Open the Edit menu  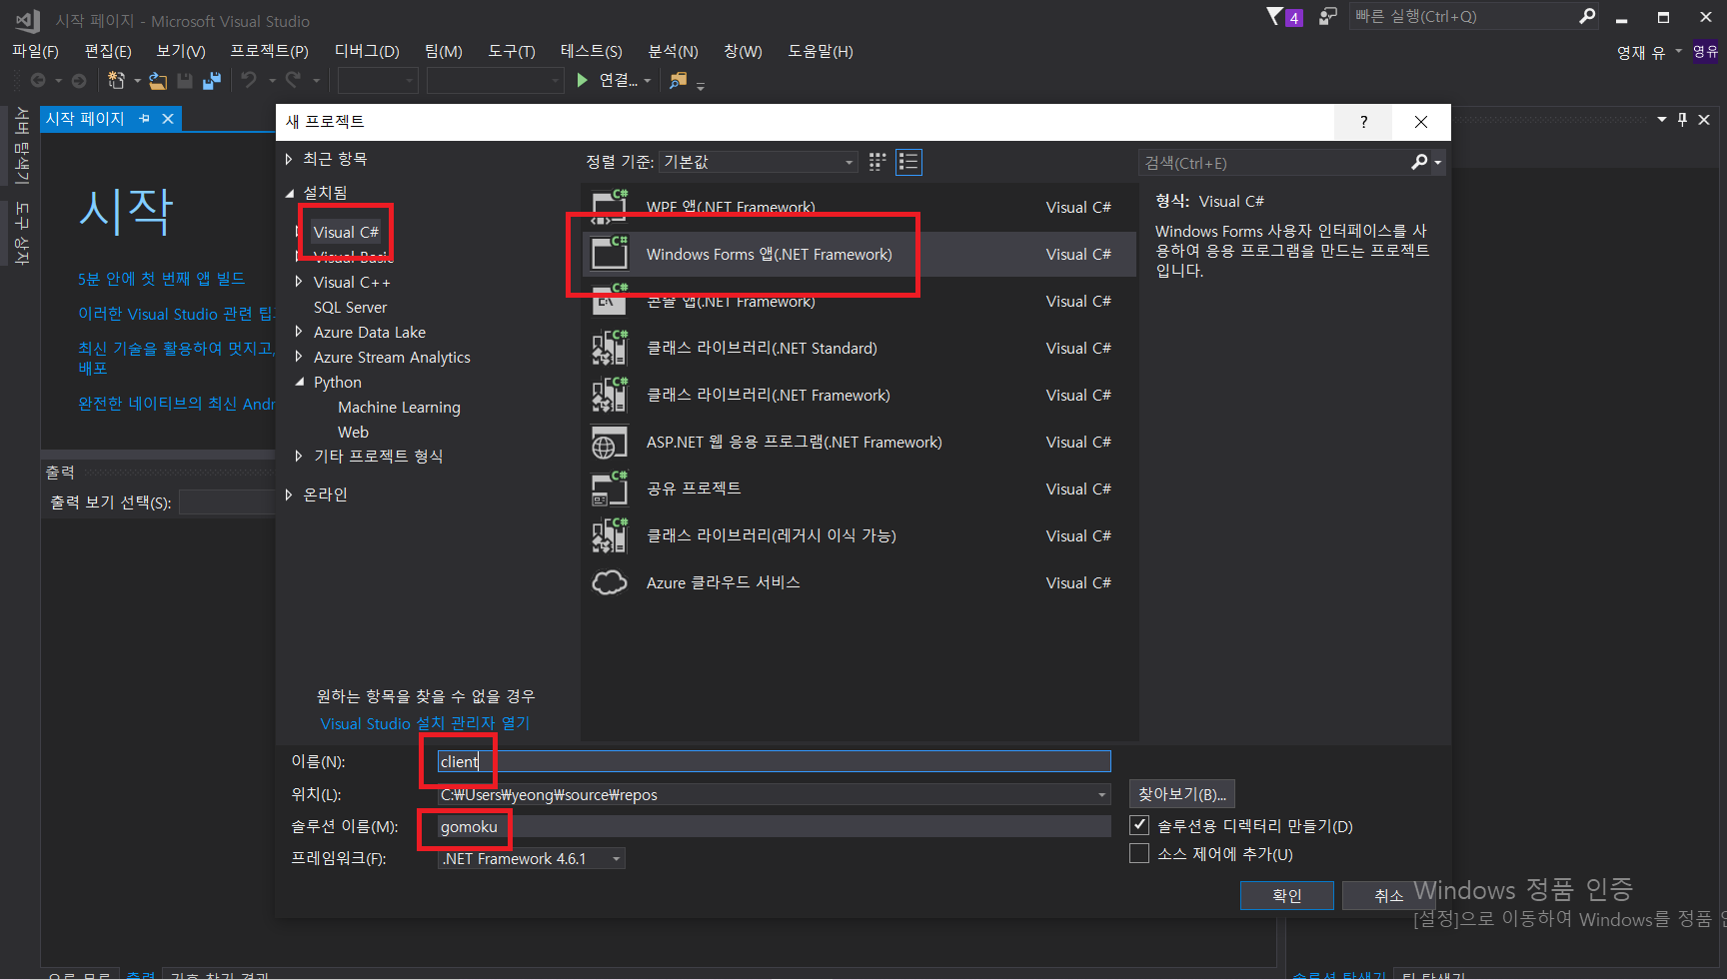[x=108, y=51]
